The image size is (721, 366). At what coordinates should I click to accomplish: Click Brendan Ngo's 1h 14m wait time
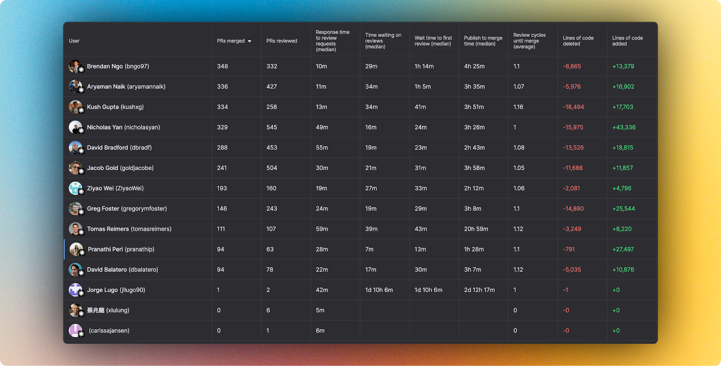424,66
